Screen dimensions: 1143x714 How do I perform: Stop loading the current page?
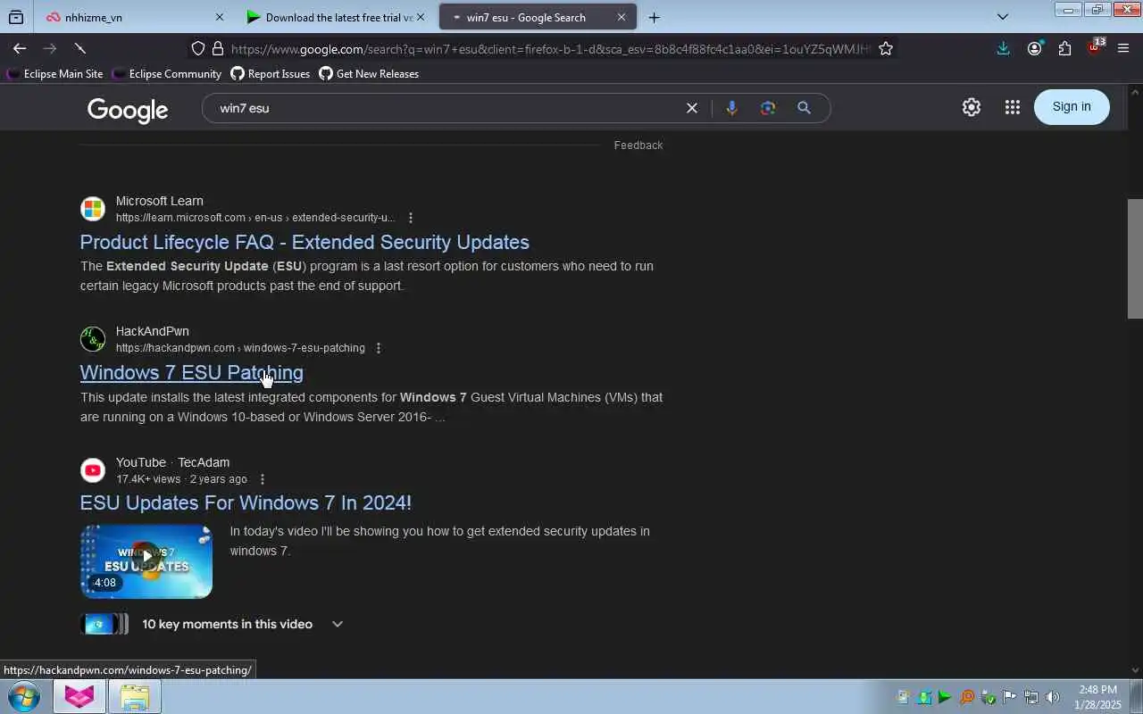(79, 48)
